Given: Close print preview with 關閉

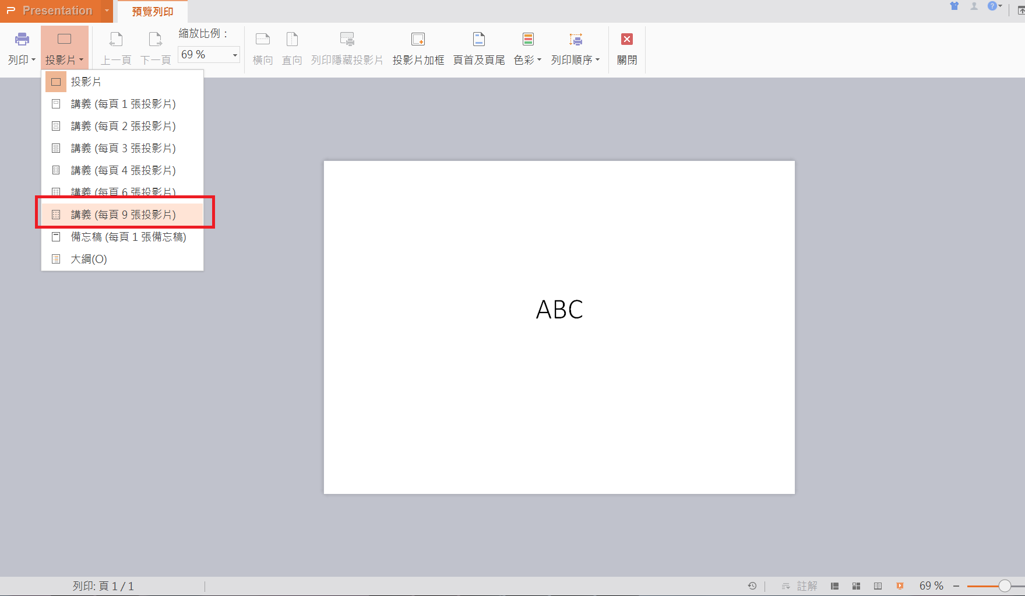Looking at the screenshot, I should click(627, 49).
